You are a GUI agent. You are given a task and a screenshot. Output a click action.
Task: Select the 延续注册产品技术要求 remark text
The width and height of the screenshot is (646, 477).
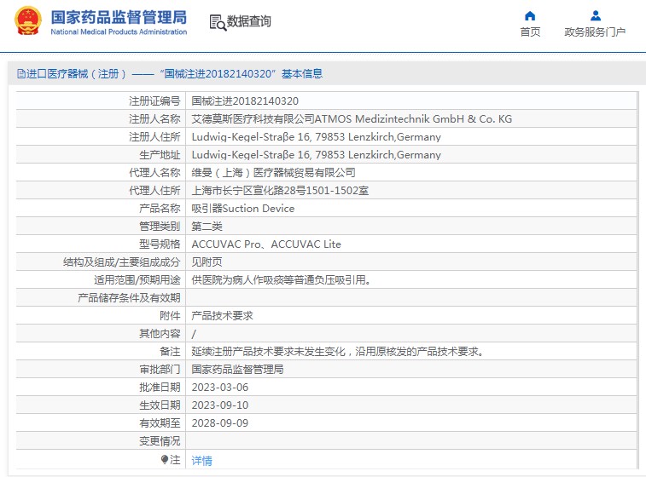tap(337, 352)
